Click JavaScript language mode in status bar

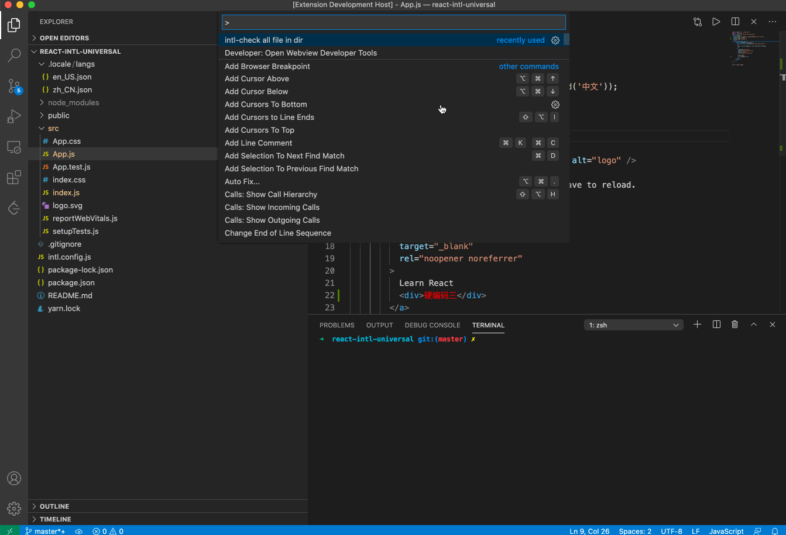(726, 531)
